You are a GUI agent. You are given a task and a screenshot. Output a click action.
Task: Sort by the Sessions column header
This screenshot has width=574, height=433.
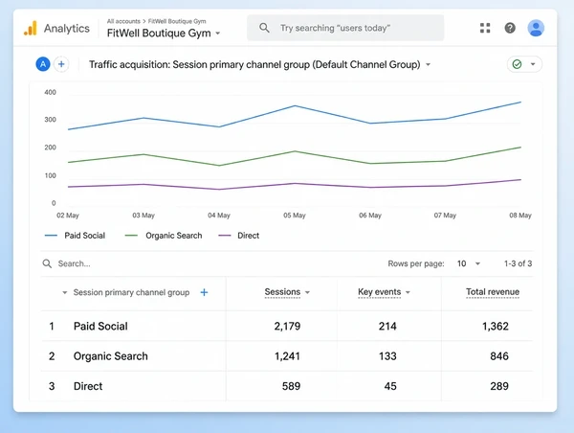[282, 292]
